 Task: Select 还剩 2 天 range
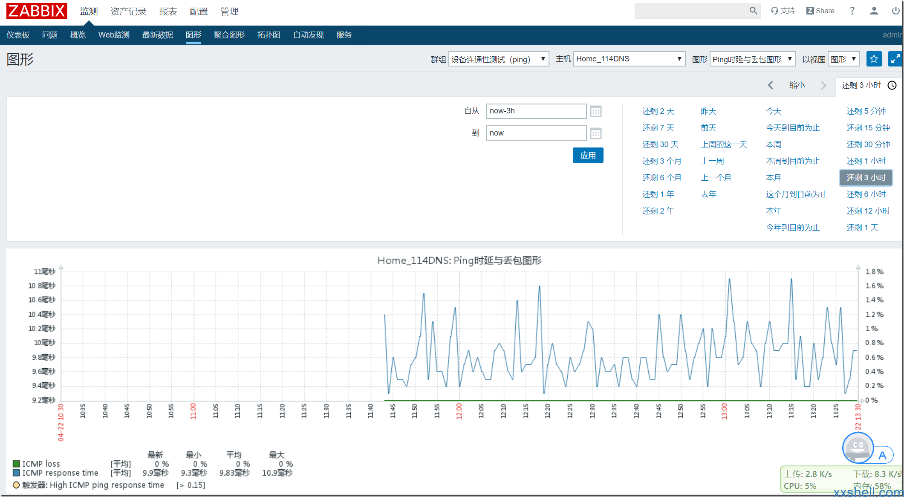pyautogui.click(x=659, y=111)
